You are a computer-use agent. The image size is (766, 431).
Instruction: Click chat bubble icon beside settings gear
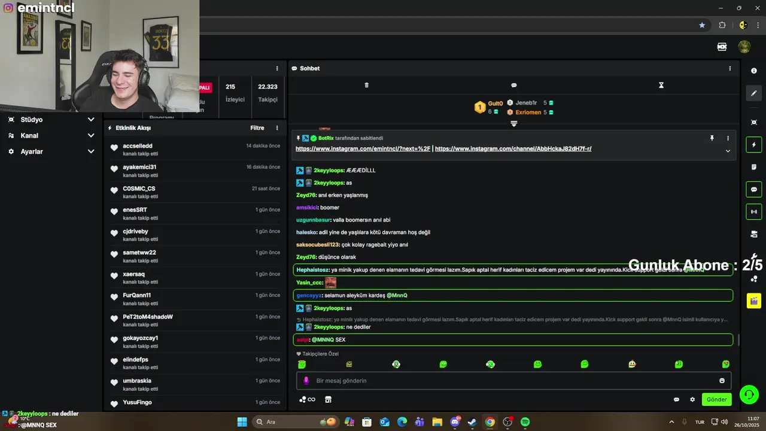click(676, 399)
